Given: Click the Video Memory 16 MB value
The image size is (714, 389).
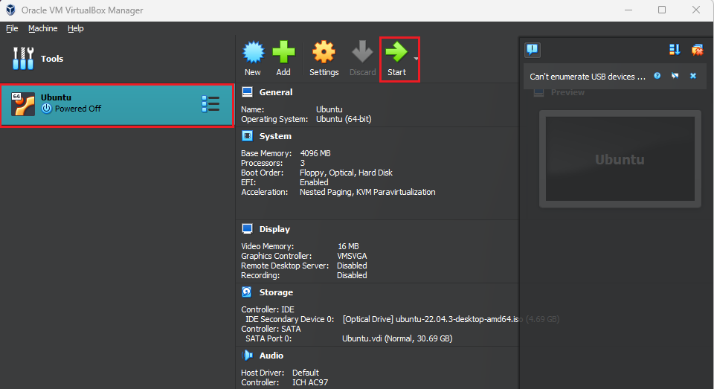Looking at the screenshot, I should point(348,246).
